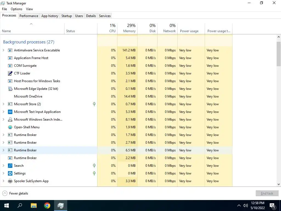
Task: Sort by the Name column header
Action: (32, 29)
